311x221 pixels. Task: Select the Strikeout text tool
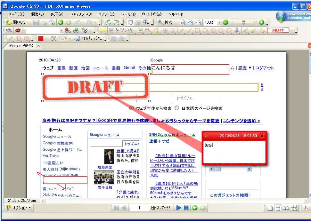(x=165, y=30)
